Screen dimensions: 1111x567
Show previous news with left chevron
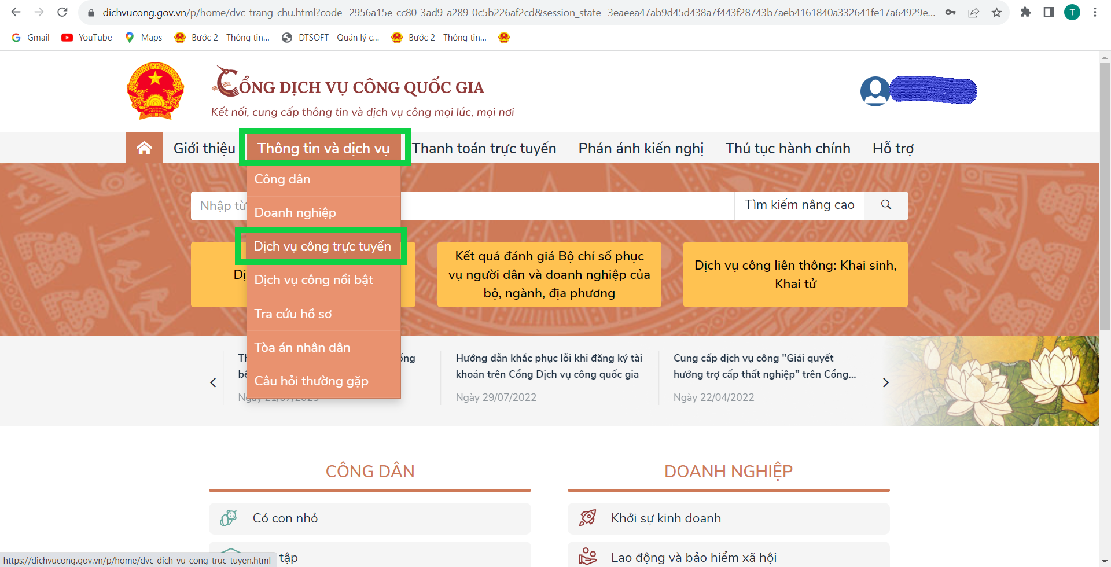(x=213, y=382)
